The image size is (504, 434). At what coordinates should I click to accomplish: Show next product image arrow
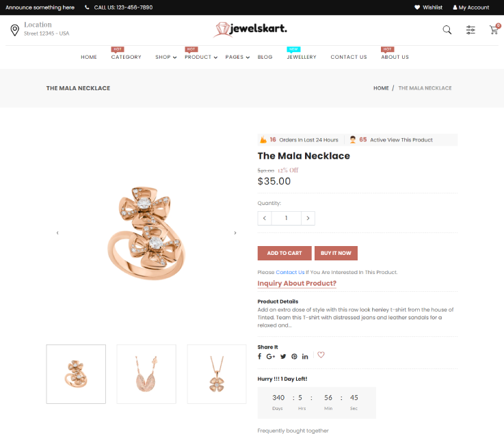(x=235, y=233)
